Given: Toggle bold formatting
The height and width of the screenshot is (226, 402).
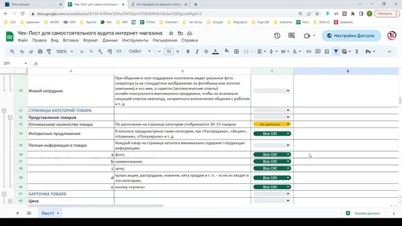Looking at the screenshot, I should pyautogui.click(x=188, y=51).
